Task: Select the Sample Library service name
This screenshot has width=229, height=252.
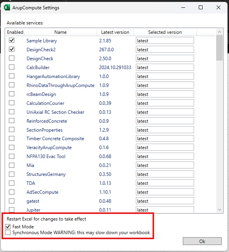Action: tap(42, 41)
